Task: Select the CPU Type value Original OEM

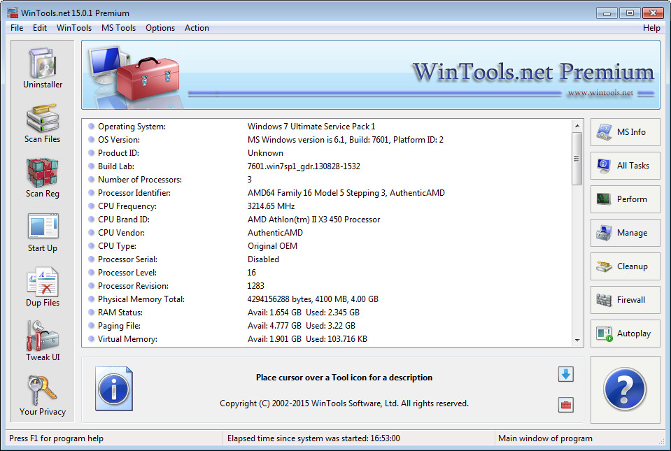Action: pyautogui.click(x=273, y=246)
